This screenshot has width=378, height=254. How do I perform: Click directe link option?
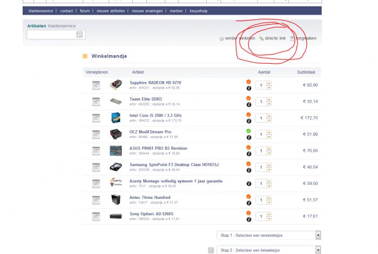coord(272,38)
